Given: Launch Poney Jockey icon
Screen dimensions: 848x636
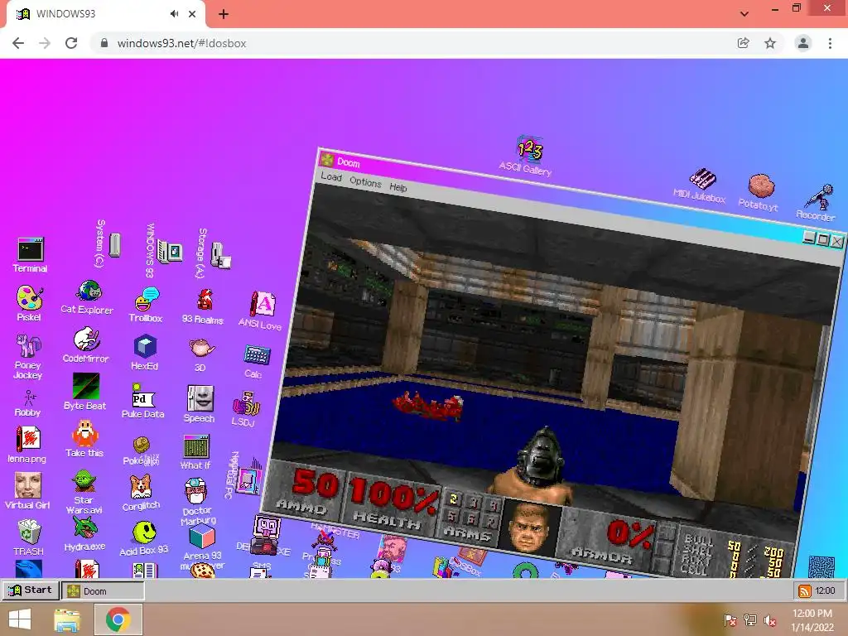Looking at the screenshot, I should point(28,355).
